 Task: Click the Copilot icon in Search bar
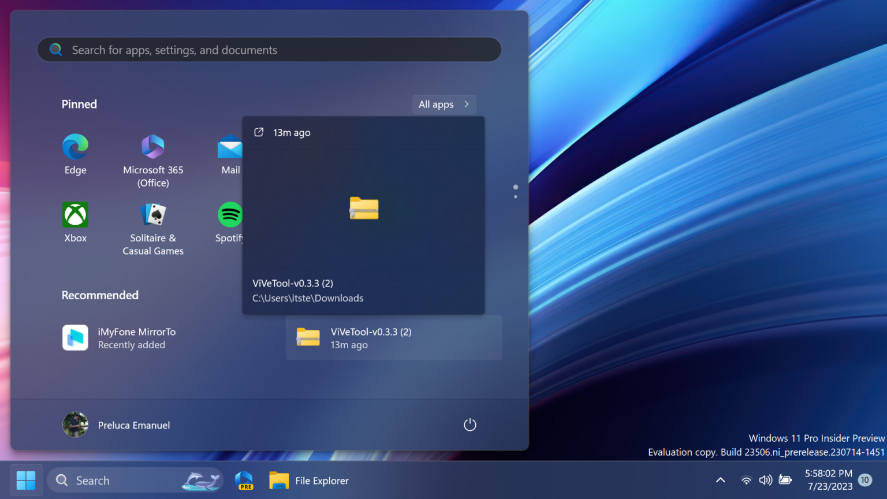pyautogui.click(x=201, y=480)
